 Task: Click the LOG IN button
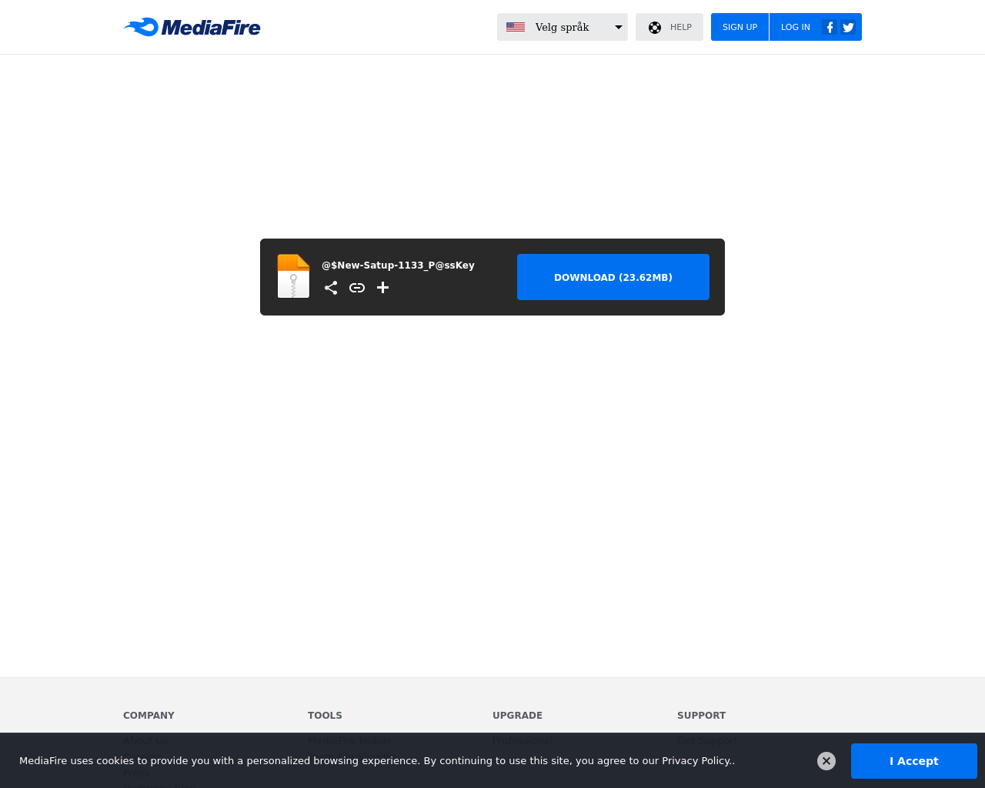click(x=795, y=27)
